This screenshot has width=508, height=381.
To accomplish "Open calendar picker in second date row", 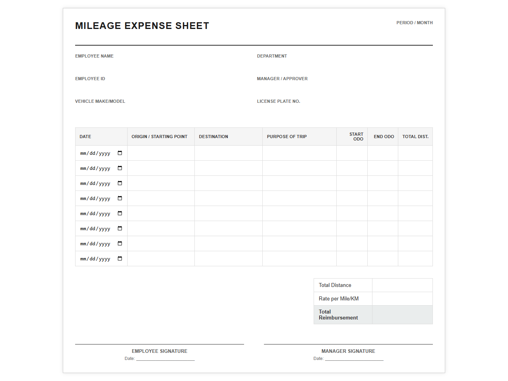I will [120, 168].
